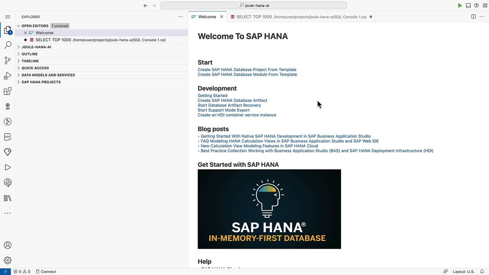Click the remote indicator in status bar
Image resolution: width=489 pixels, height=275 pixels.
[x=5, y=271]
